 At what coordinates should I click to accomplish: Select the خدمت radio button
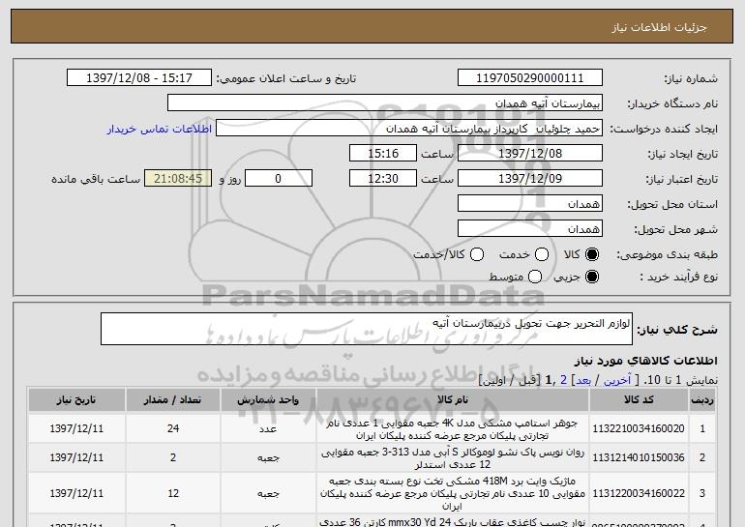click(x=542, y=254)
